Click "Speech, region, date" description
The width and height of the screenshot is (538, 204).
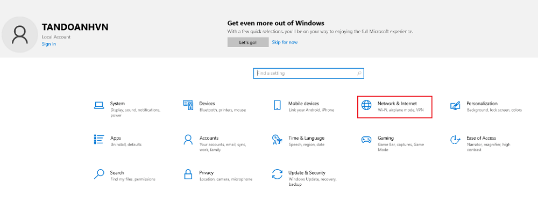coord(307,144)
